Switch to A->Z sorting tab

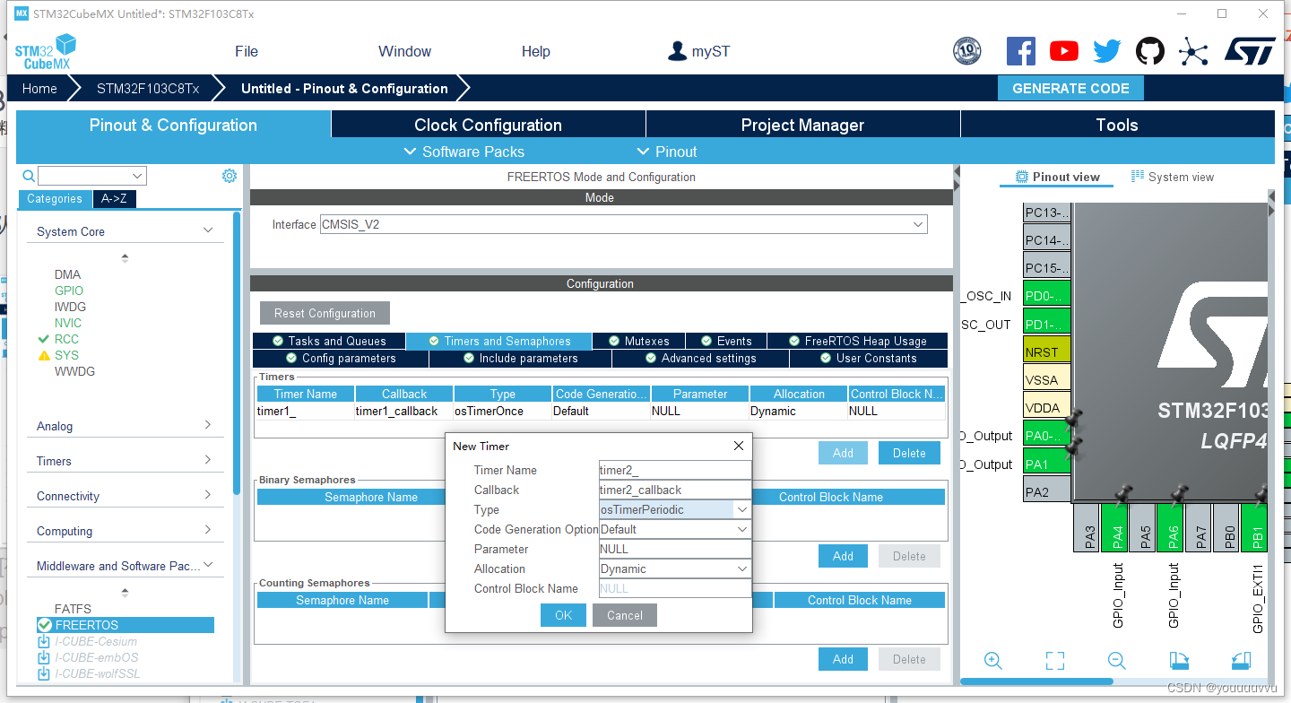(x=114, y=199)
